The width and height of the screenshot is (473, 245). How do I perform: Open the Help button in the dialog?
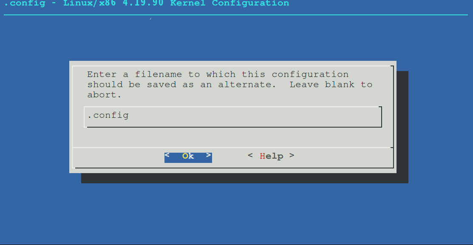coord(271,156)
